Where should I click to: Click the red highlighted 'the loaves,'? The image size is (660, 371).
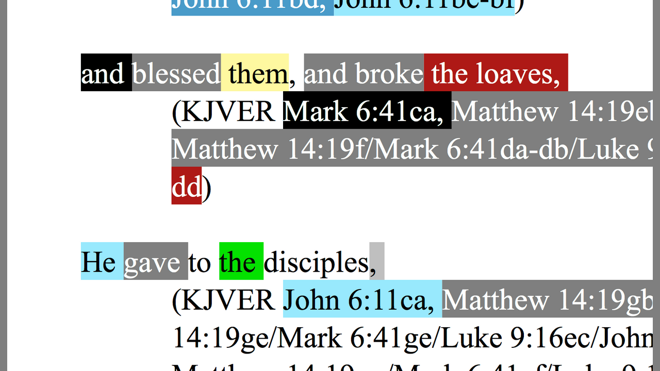496,73
